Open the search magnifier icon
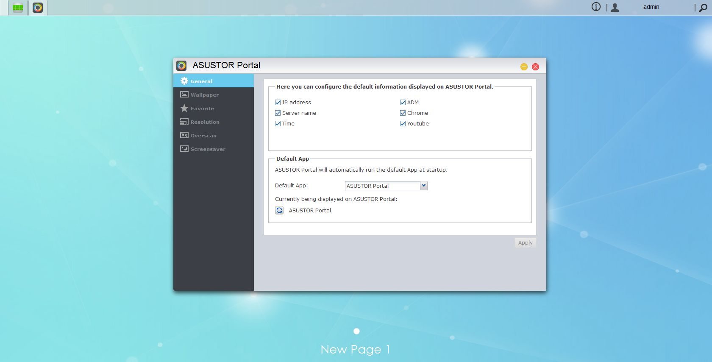712x362 pixels. pos(703,8)
